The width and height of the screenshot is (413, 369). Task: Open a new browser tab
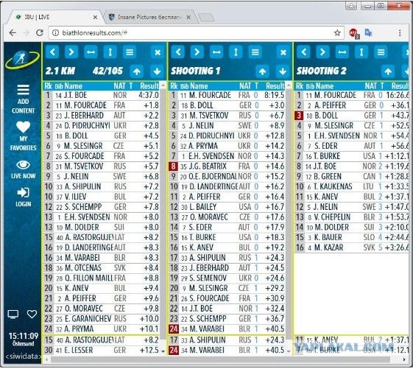206,18
